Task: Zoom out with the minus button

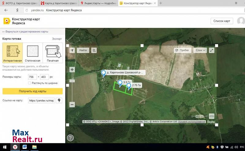Action: pyautogui.click(x=72, y=105)
